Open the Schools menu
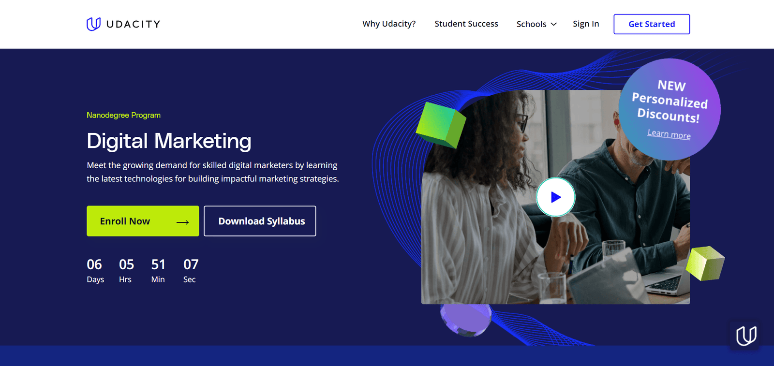The width and height of the screenshot is (774, 366). [536, 24]
